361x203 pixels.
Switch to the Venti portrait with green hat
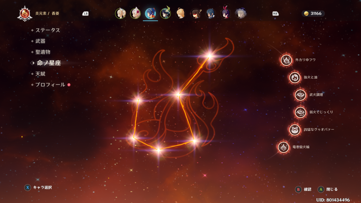[165, 14]
